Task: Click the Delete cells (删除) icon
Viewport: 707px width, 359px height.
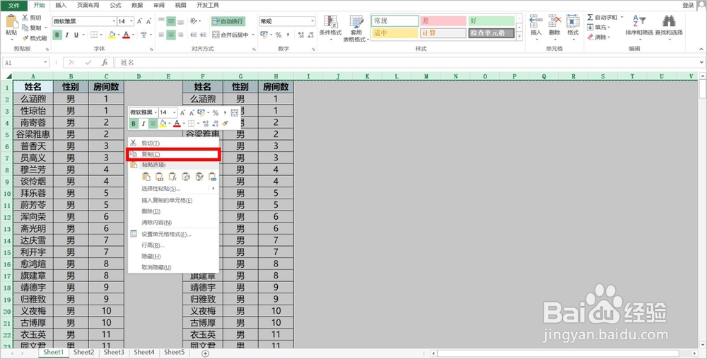Action: 554,22
